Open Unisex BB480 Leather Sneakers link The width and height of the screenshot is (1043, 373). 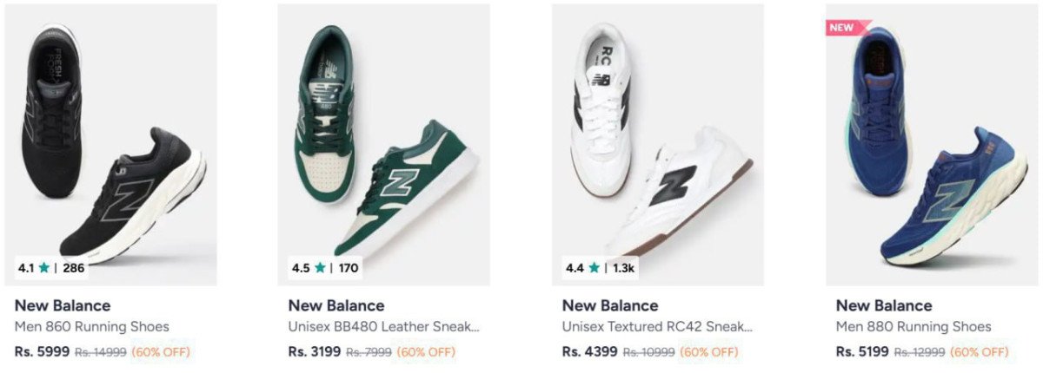tap(383, 327)
